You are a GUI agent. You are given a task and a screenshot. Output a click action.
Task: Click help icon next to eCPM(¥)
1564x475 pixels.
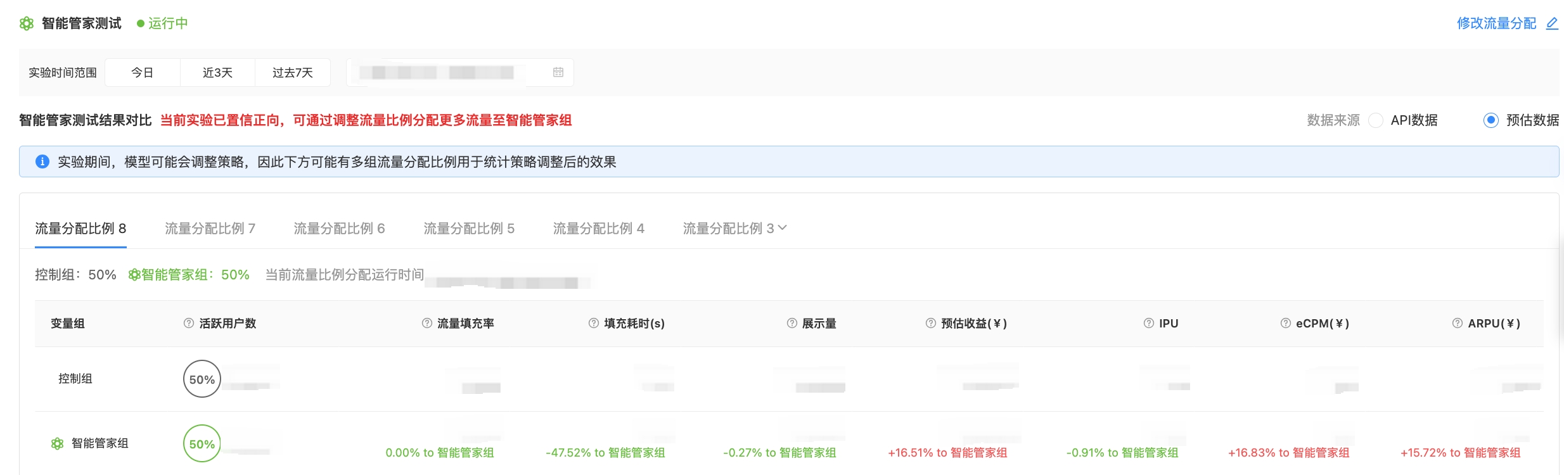1286,323
